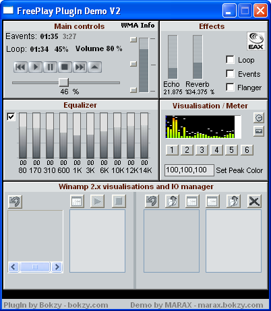The width and height of the screenshot is (271, 311).
Task: Click the peak color field showing 100,100,100
Action: (x=189, y=170)
